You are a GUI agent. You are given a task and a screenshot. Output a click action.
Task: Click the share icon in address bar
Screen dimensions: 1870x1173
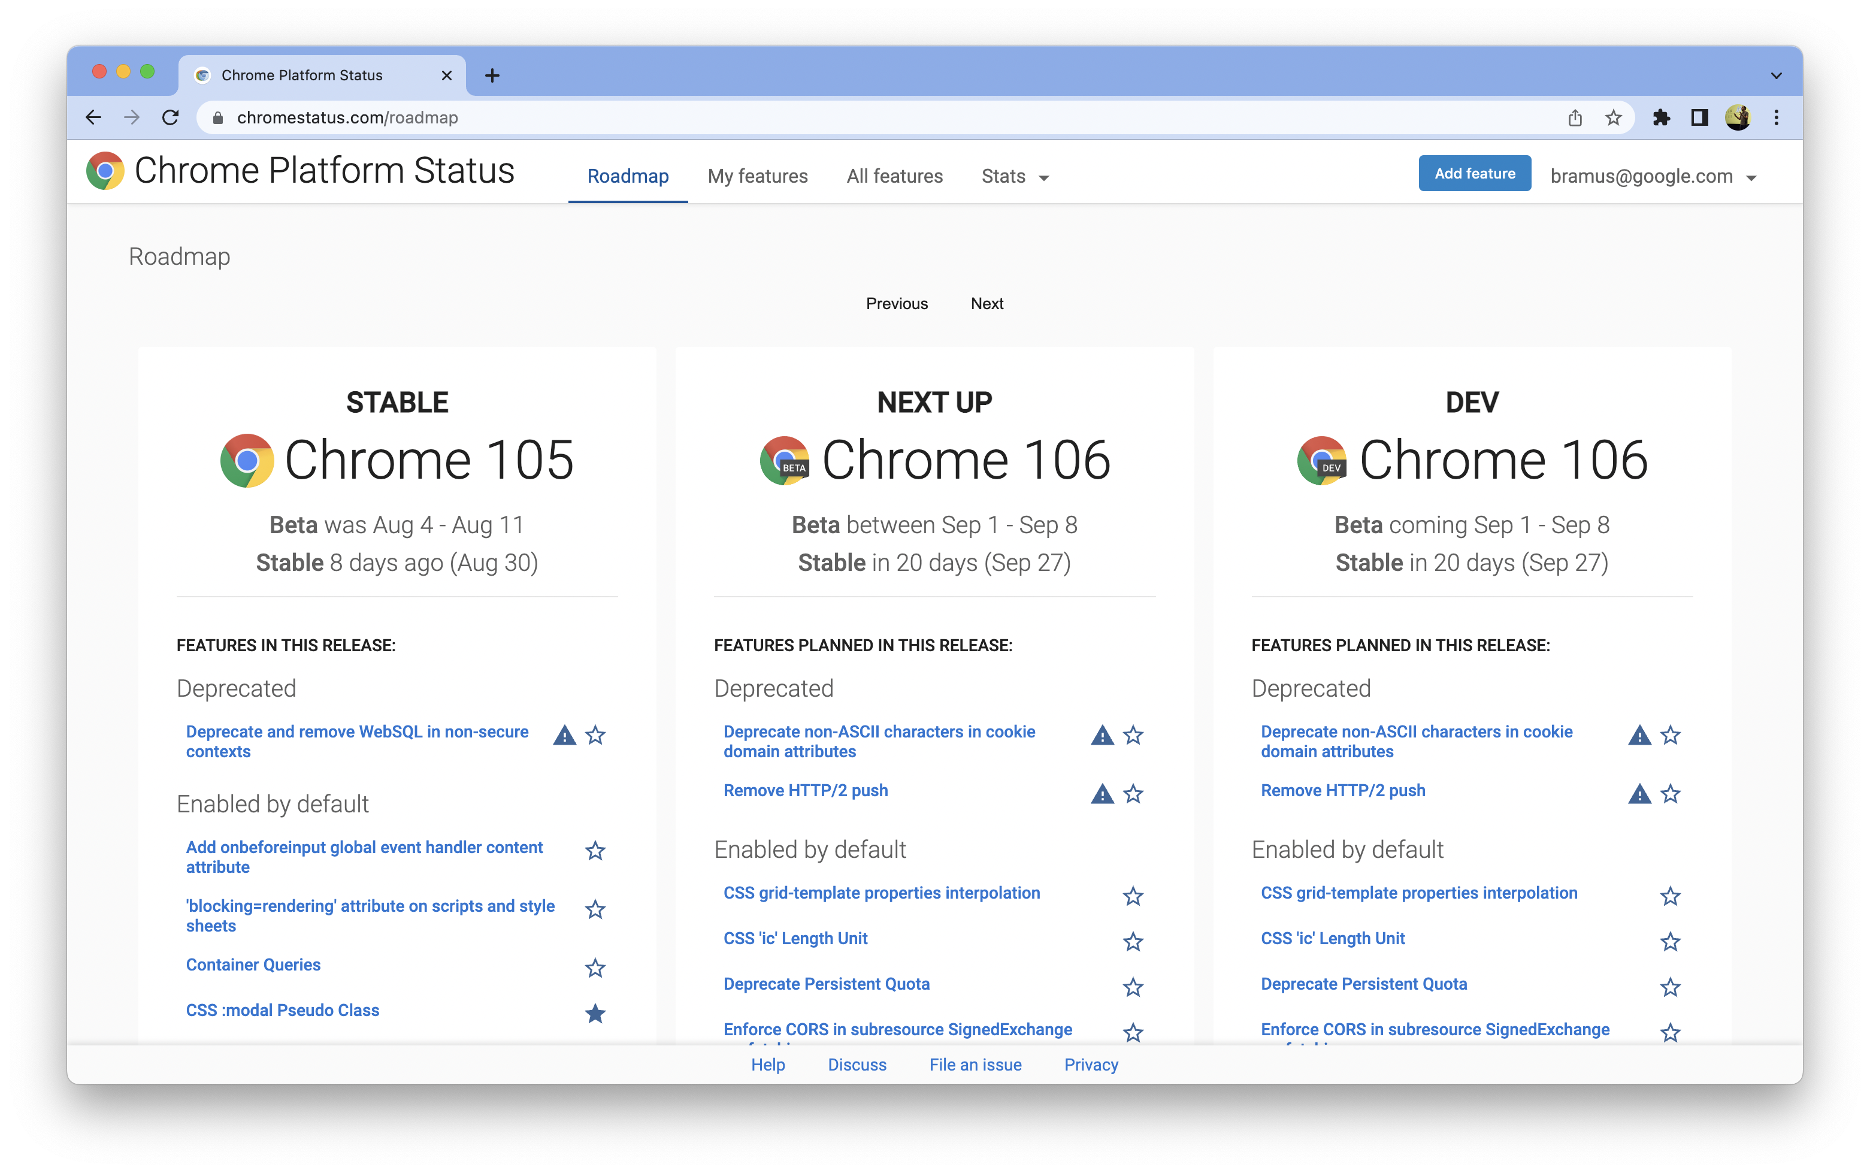(x=1575, y=117)
